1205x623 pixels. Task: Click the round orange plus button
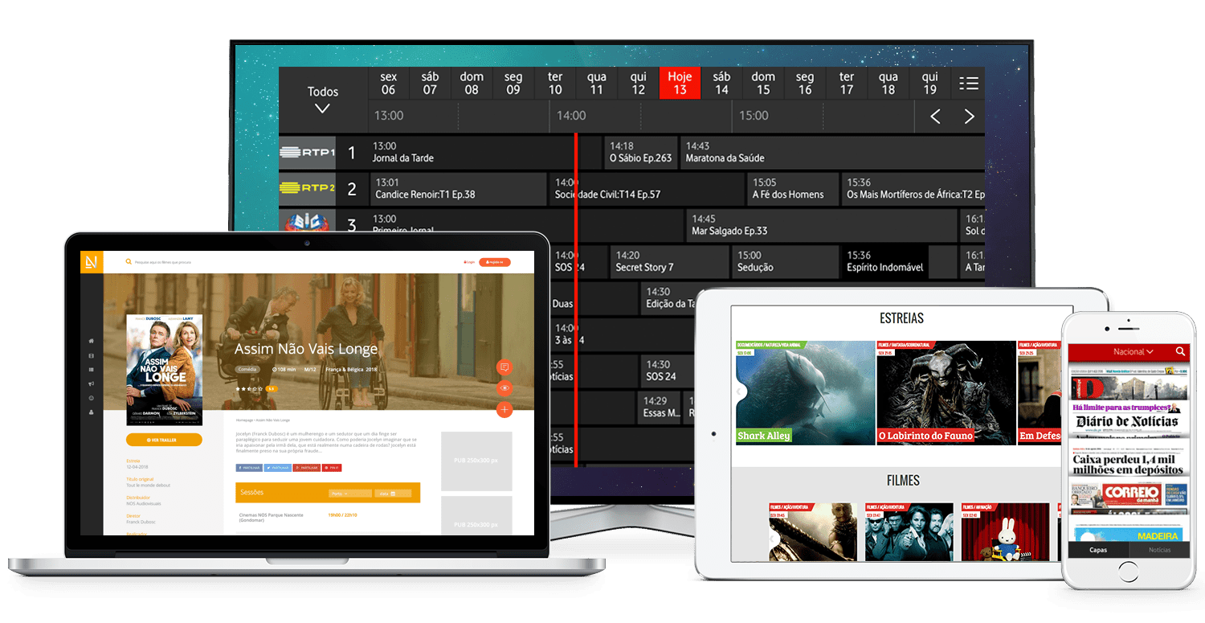click(504, 410)
